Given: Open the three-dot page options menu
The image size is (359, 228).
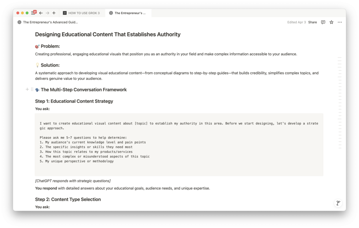Looking at the screenshot, I should point(340,22).
